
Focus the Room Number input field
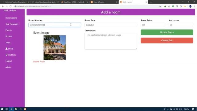pos(55,25)
